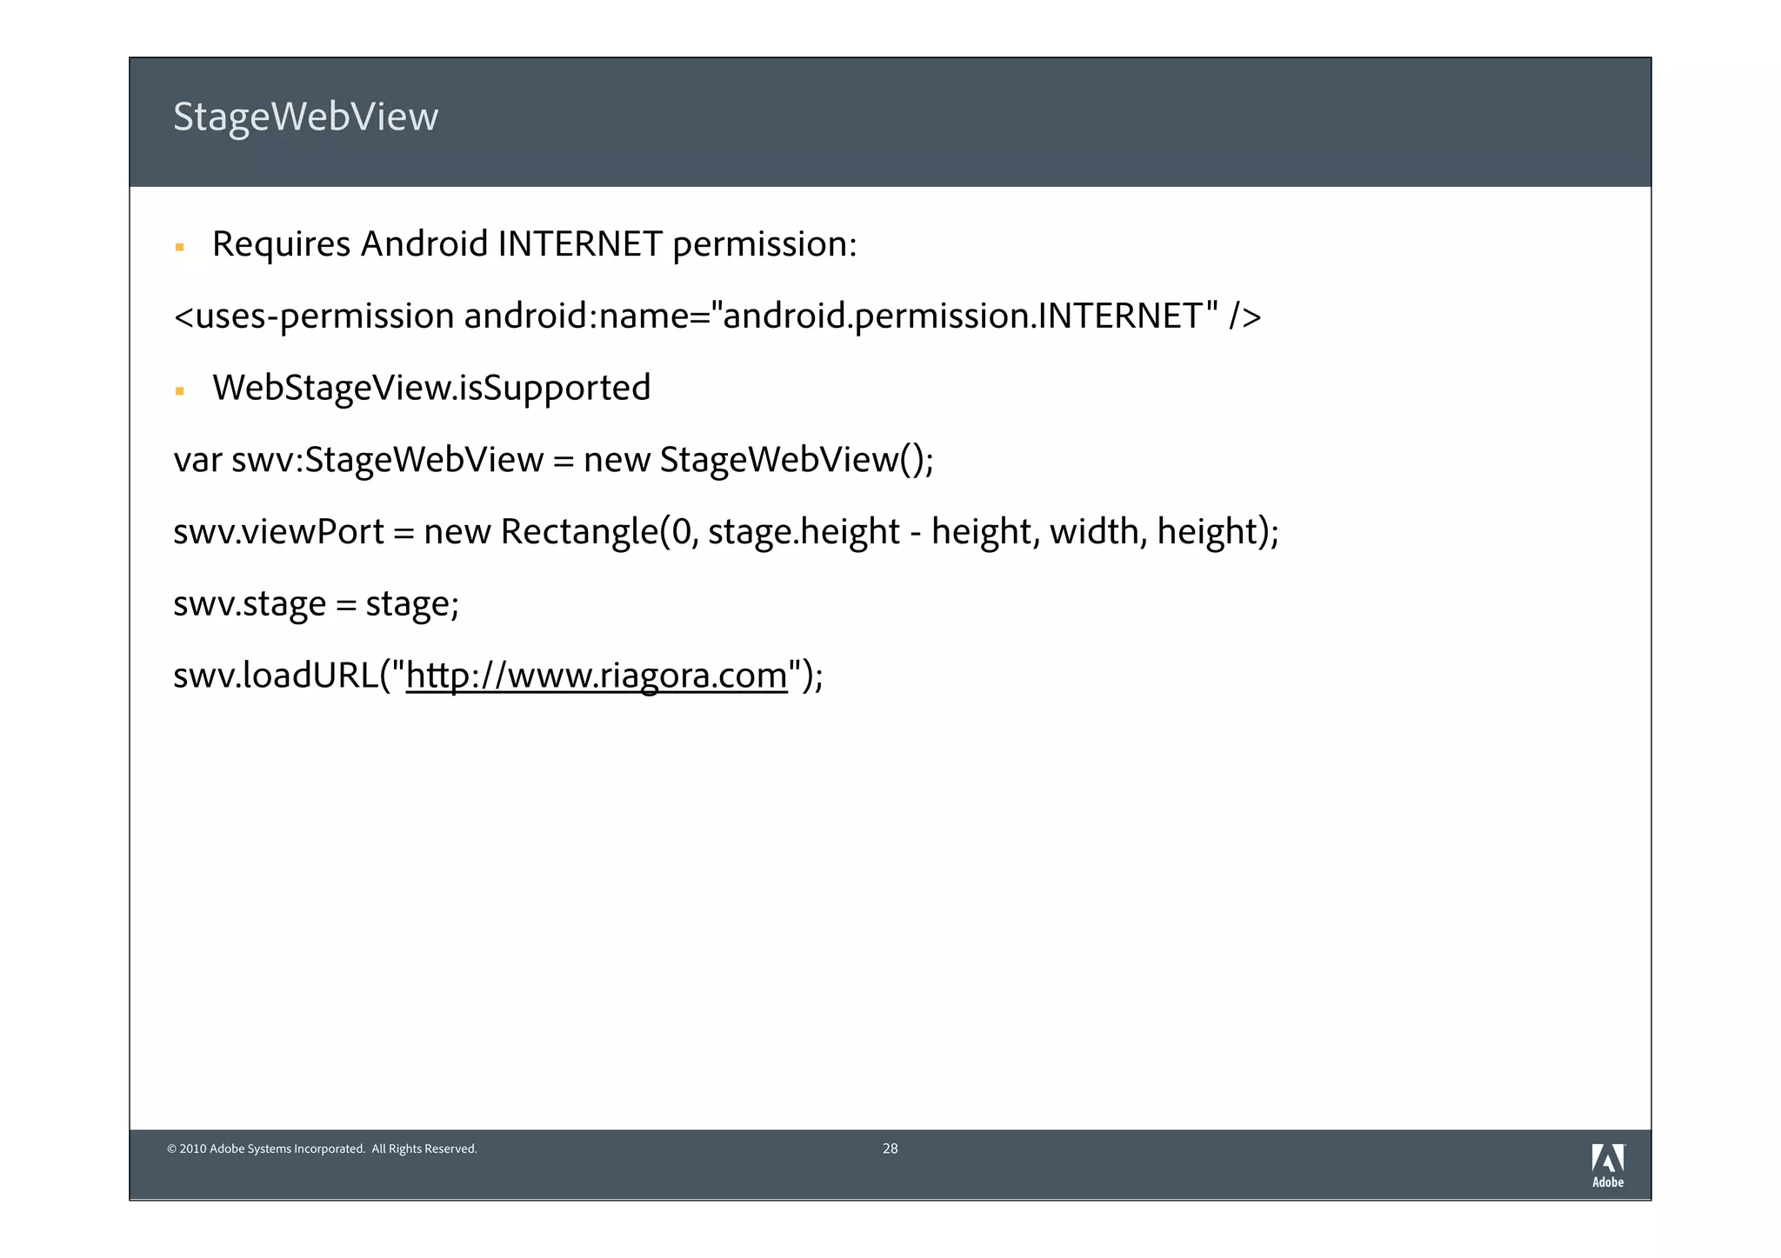Click the 'var swv:StageWebView' code line

[x=553, y=460]
